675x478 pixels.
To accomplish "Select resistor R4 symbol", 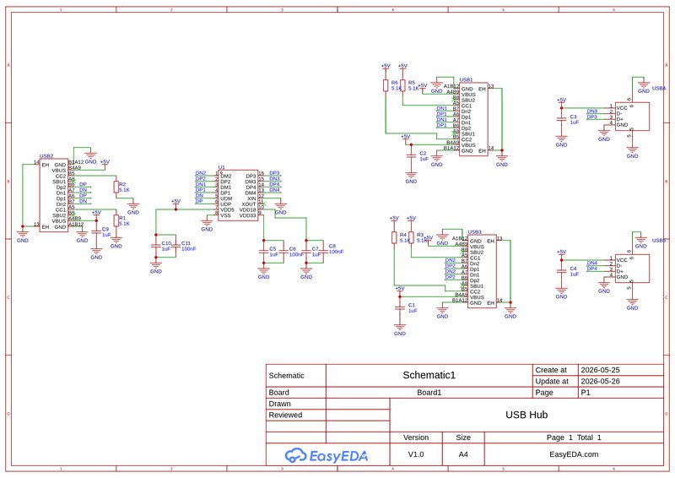I will [394, 237].
